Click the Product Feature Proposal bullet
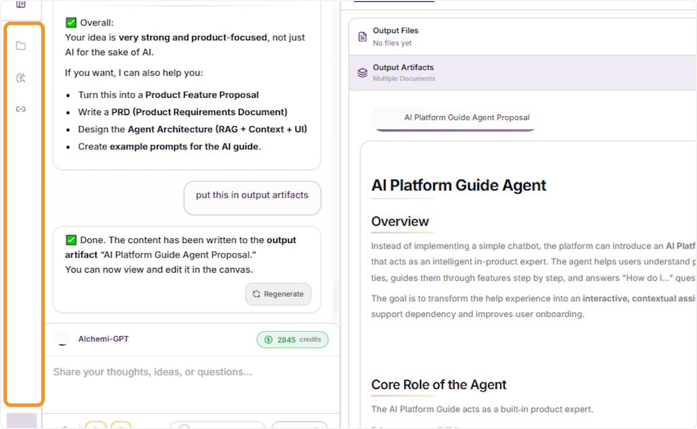The image size is (697, 429). tap(168, 95)
